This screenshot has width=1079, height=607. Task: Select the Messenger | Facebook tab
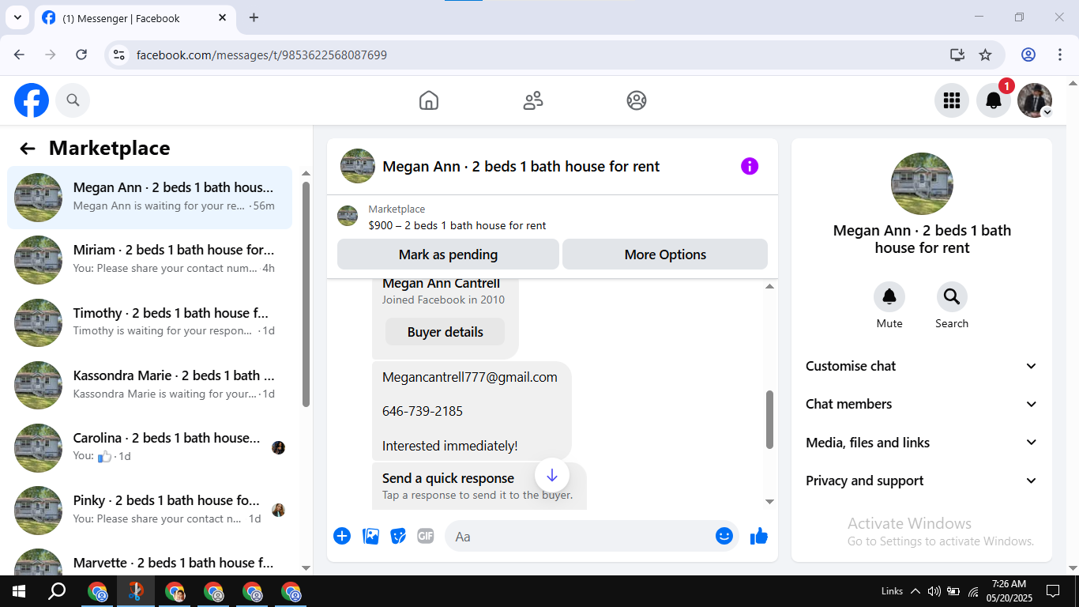coord(135,17)
